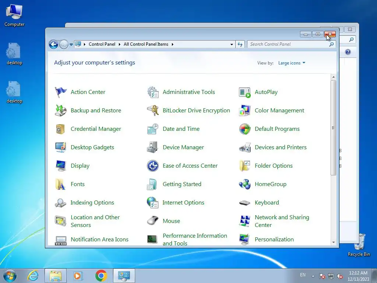
Task: Open the recent pages dropdown beside Forward
Action: (71, 45)
